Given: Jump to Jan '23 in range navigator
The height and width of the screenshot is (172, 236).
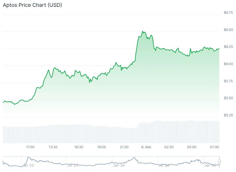Looking at the screenshot, I should coord(28,165).
